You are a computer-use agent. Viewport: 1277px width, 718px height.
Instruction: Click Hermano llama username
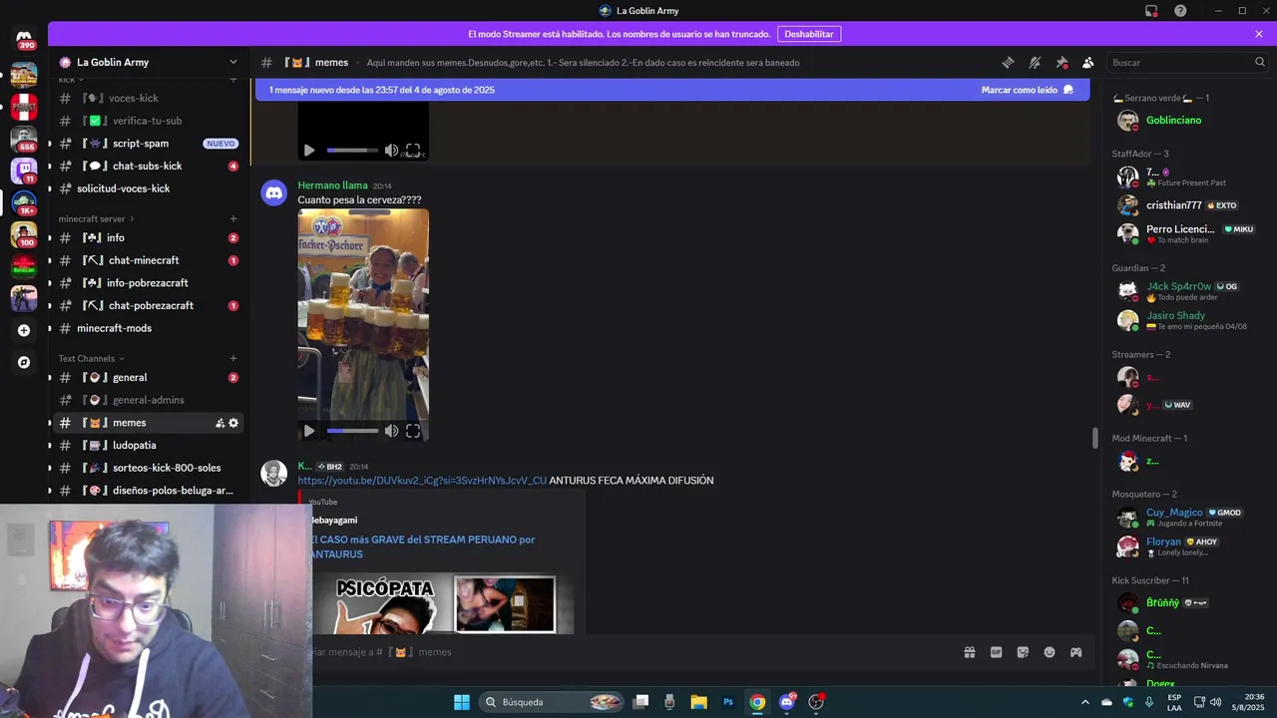pyautogui.click(x=332, y=185)
